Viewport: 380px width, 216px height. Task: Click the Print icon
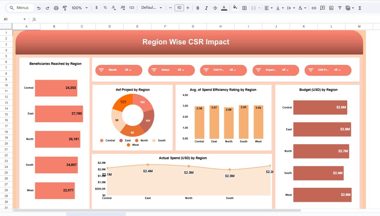56,8
